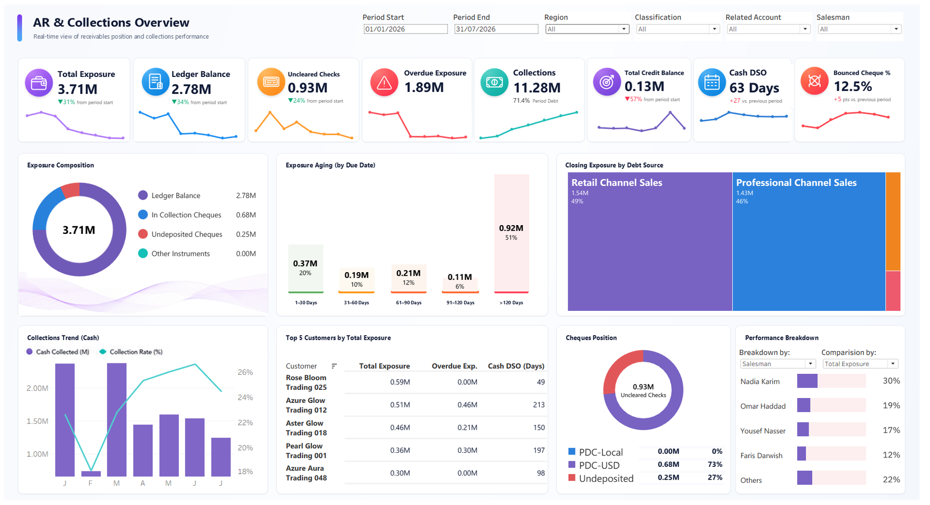Select Azure Glow Trading 012 row
Screen dimensions: 930x505
pos(415,405)
